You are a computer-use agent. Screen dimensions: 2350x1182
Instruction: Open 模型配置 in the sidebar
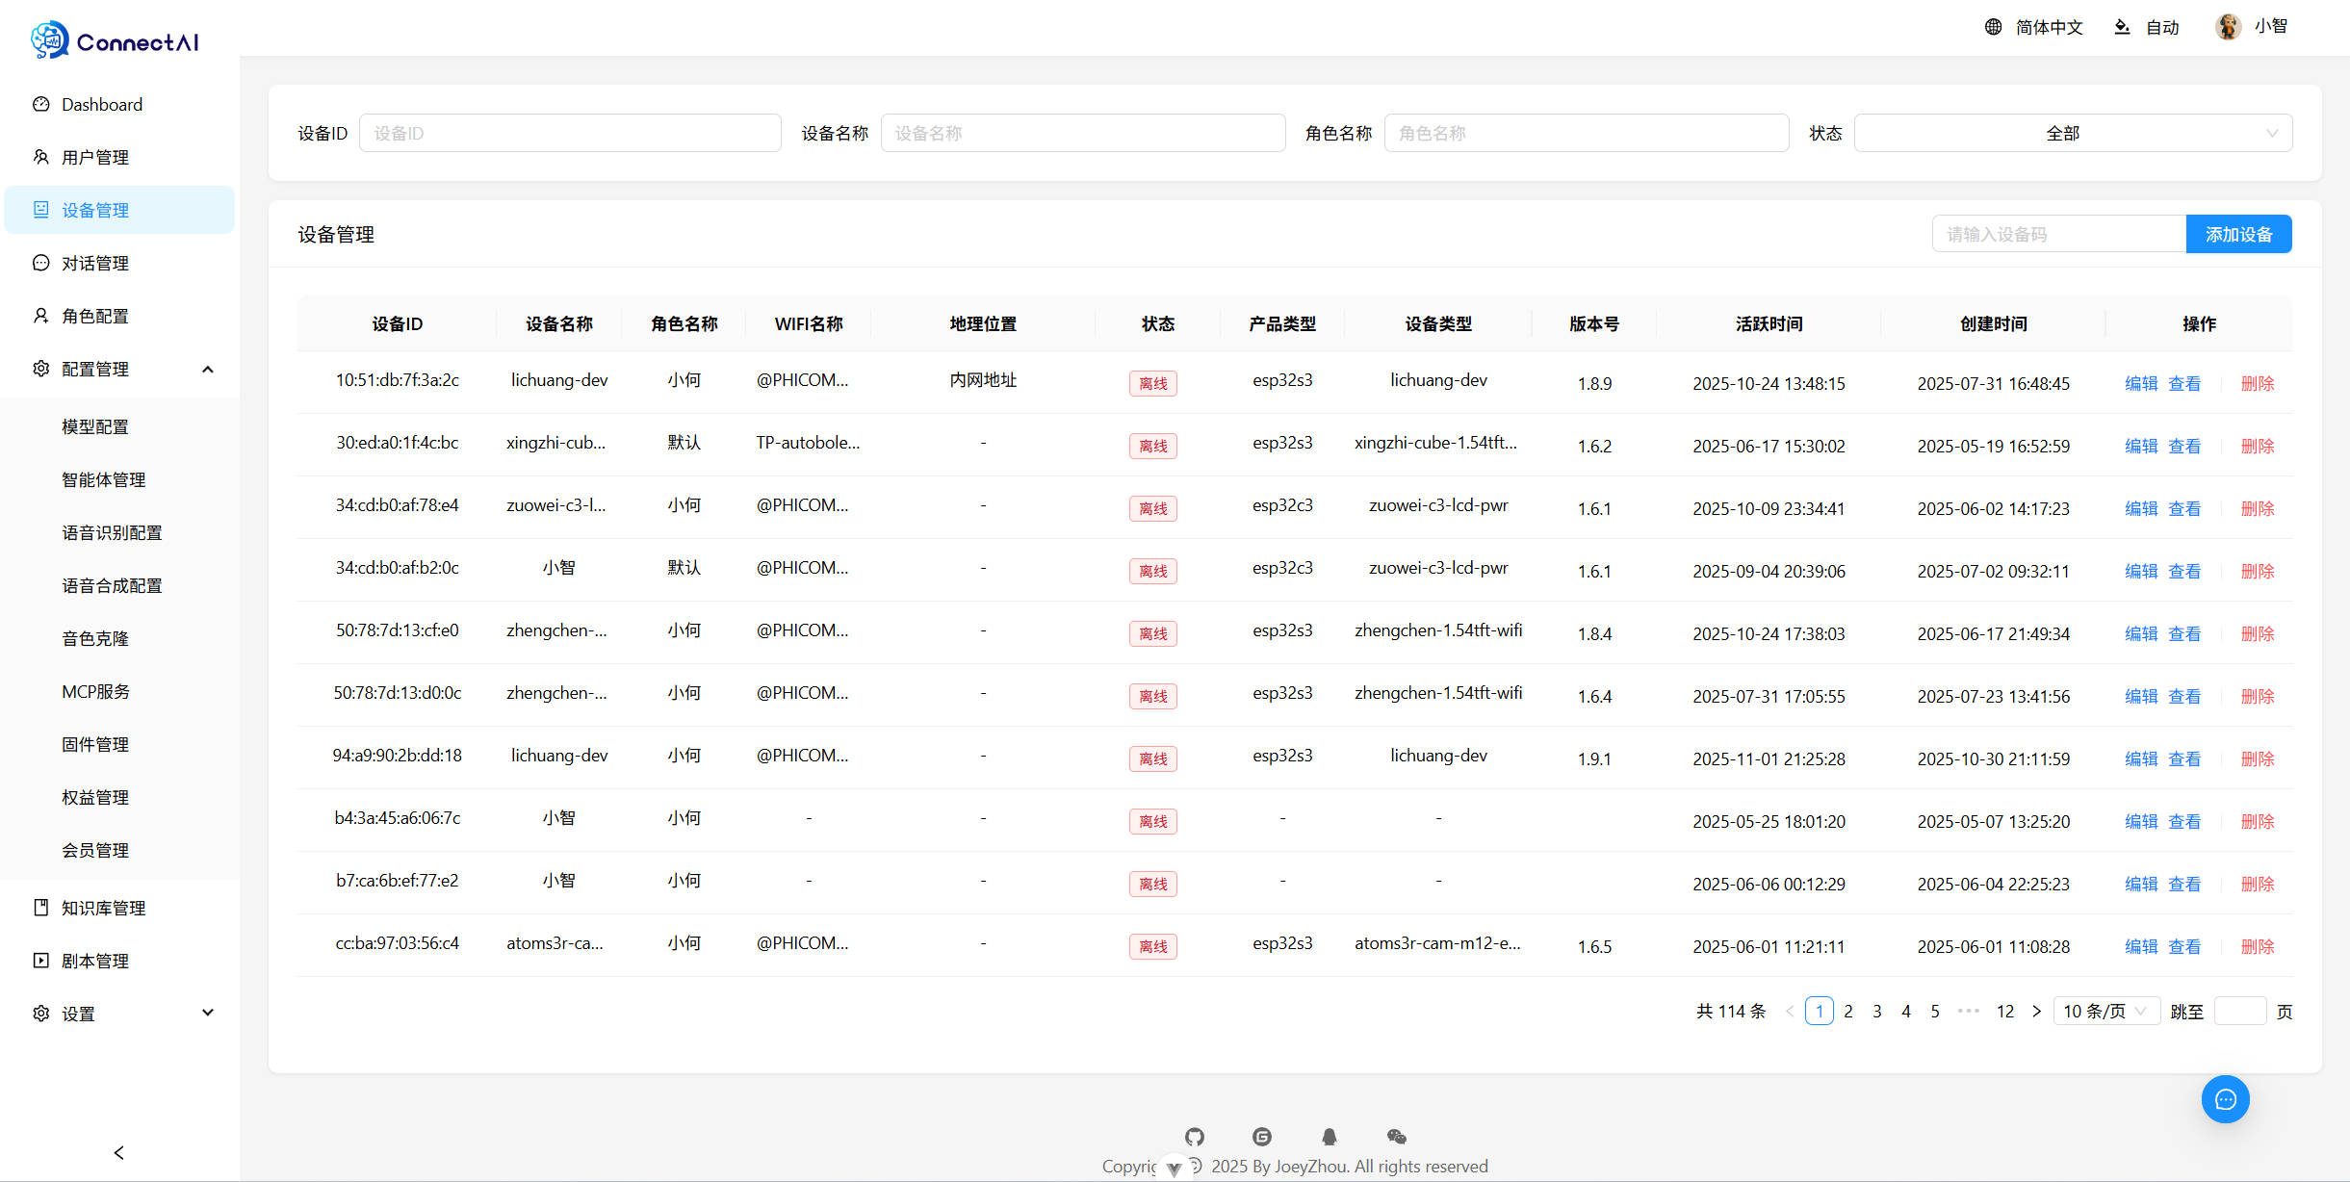94,426
